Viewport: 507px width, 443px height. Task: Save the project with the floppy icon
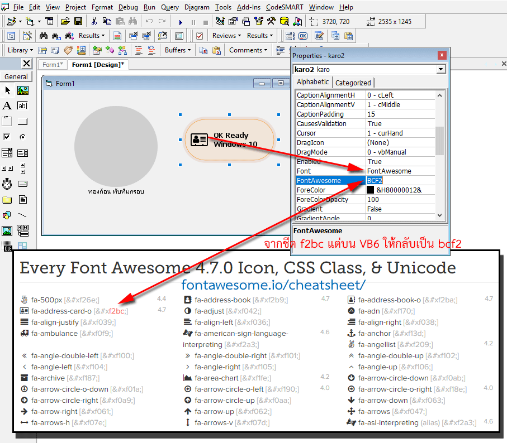pos(78,21)
